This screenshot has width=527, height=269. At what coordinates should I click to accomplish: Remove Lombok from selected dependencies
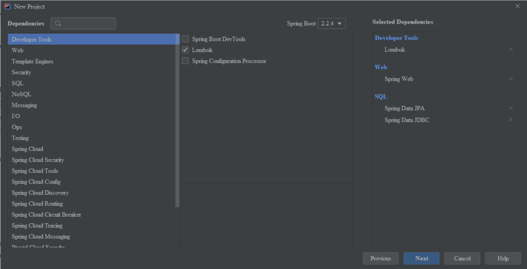[511, 50]
